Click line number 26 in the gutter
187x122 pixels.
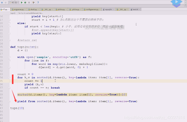tap(1, 50)
